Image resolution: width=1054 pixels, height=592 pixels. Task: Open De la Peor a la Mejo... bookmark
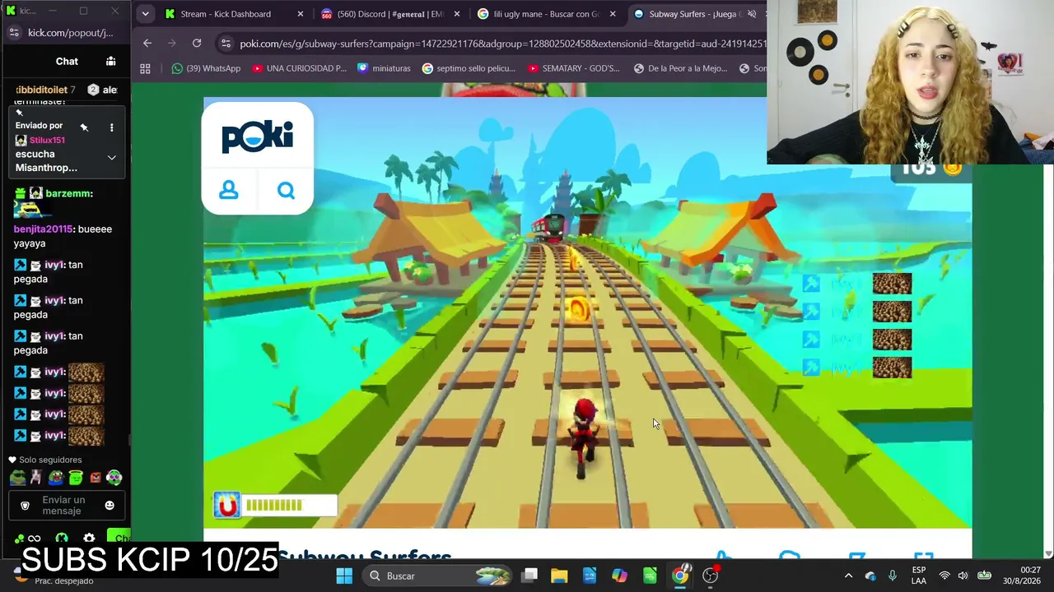click(681, 68)
